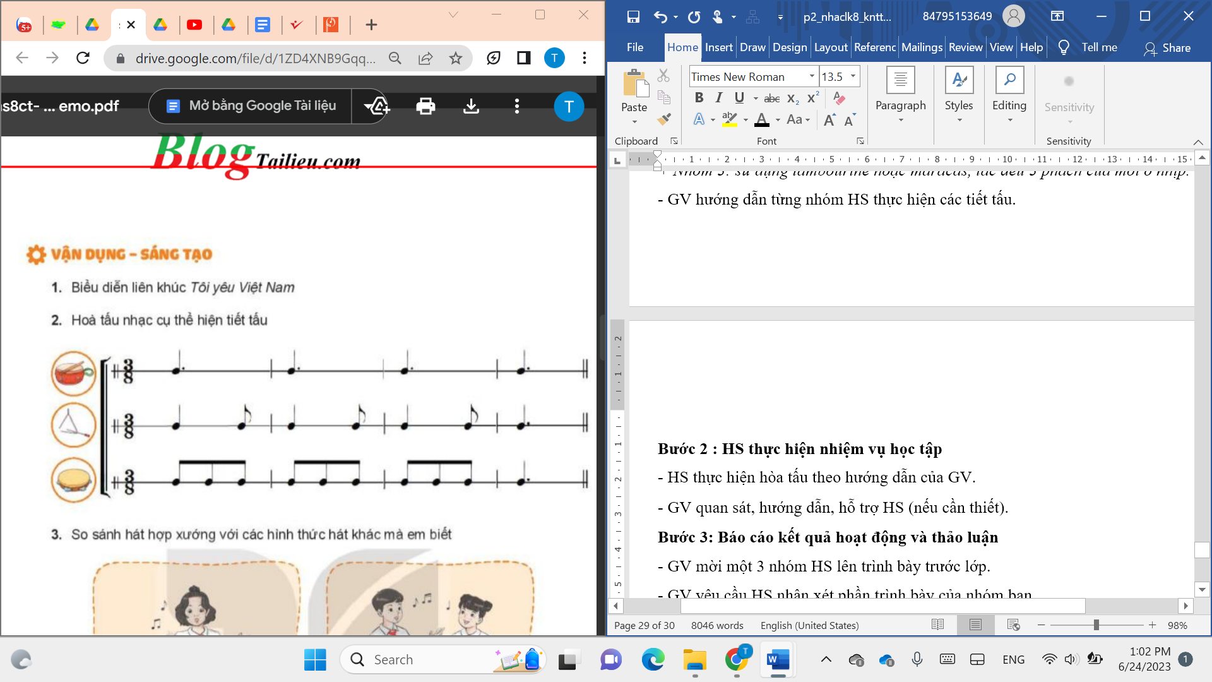Switch to the Mailings tab
The height and width of the screenshot is (682, 1212).
(922, 47)
